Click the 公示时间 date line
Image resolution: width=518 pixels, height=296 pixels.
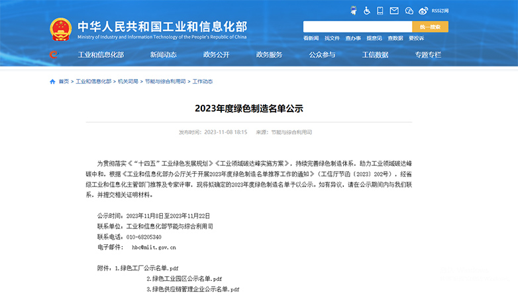point(154,216)
